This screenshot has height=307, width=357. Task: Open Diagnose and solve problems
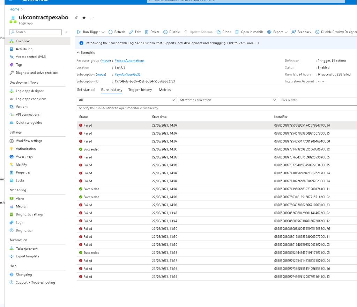[x=37, y=73]
